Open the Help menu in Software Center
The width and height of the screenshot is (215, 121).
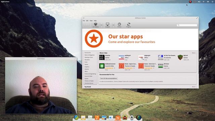[95, 21]
